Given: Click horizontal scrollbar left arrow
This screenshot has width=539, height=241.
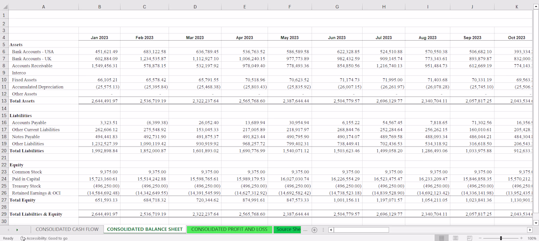Looking at the screenshot, I should click(331, 230).
